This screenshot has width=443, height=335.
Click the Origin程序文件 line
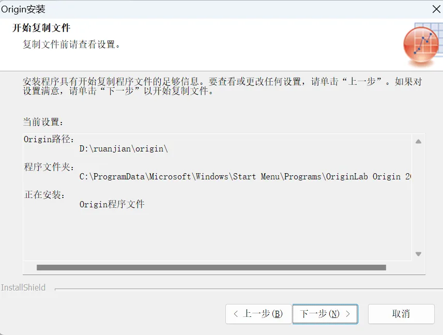[112, 204]
